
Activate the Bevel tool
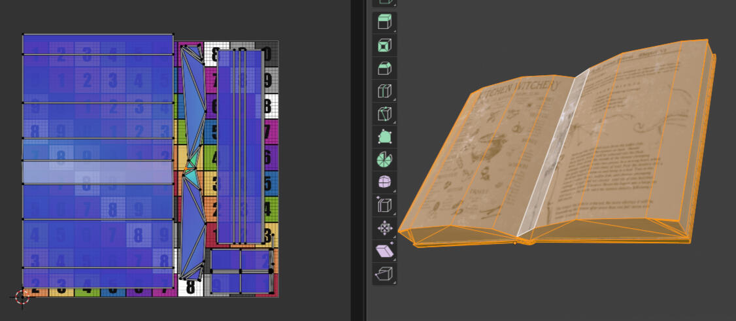pyautogui.click(x=384, y=68)
